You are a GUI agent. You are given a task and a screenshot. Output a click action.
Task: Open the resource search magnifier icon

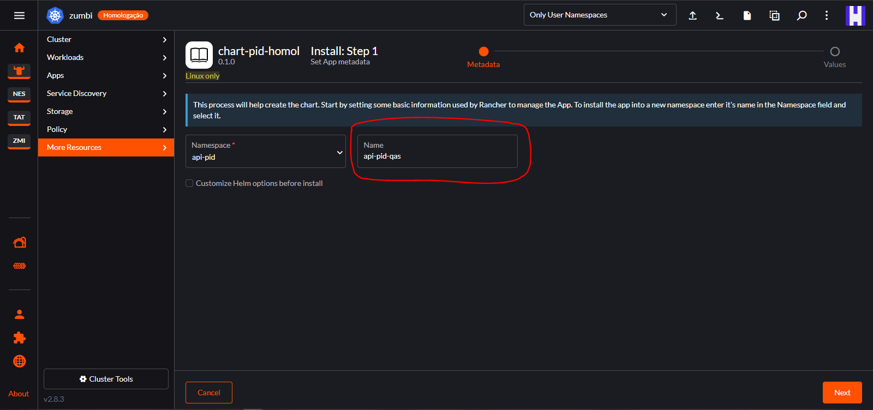coord(802,15)
